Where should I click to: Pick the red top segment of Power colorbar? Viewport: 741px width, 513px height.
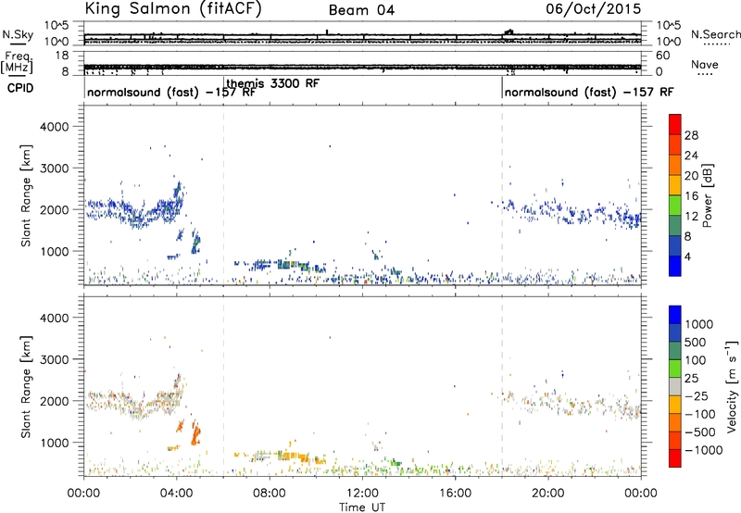tap(675, 124)
